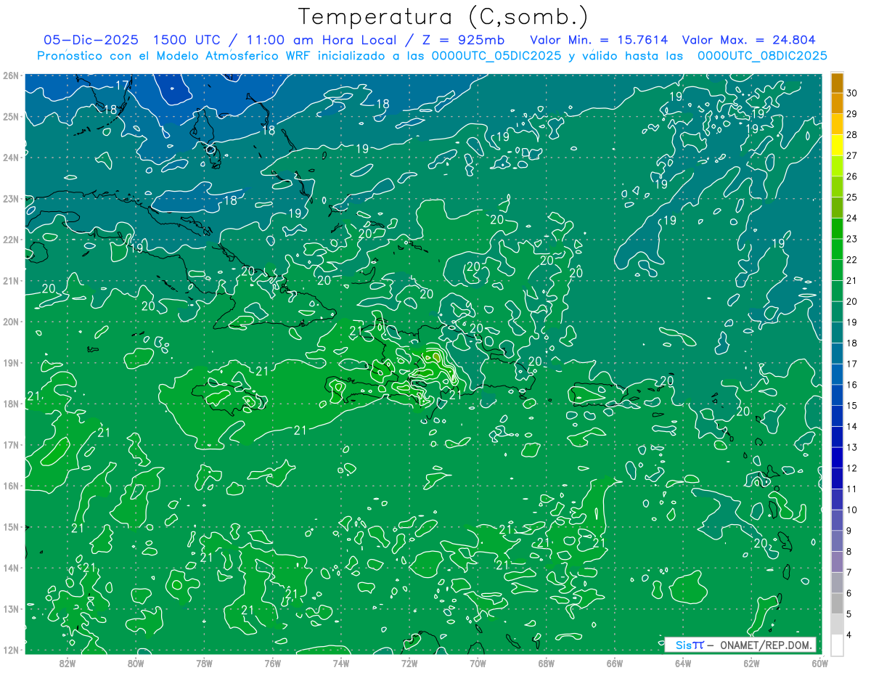Pick the orange colorbar swatch between 29 and 30
Image resolution: width=871 pixels, height=673 pixels.
(x=837, y=103)
